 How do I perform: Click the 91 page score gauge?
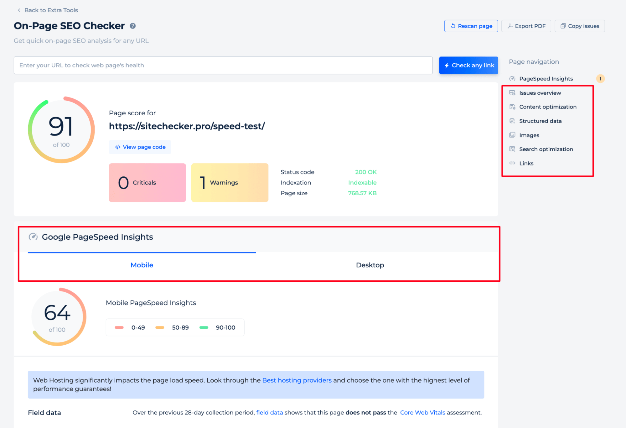(x=61, y=130)
